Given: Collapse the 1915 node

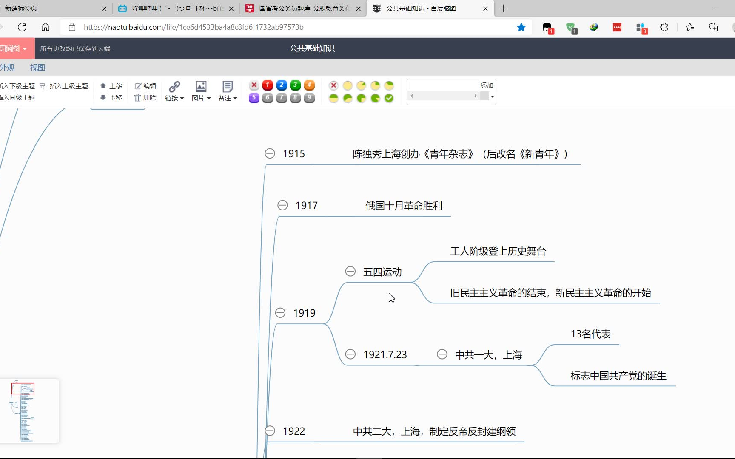Looking at the screenshot, I should point(270,153).
